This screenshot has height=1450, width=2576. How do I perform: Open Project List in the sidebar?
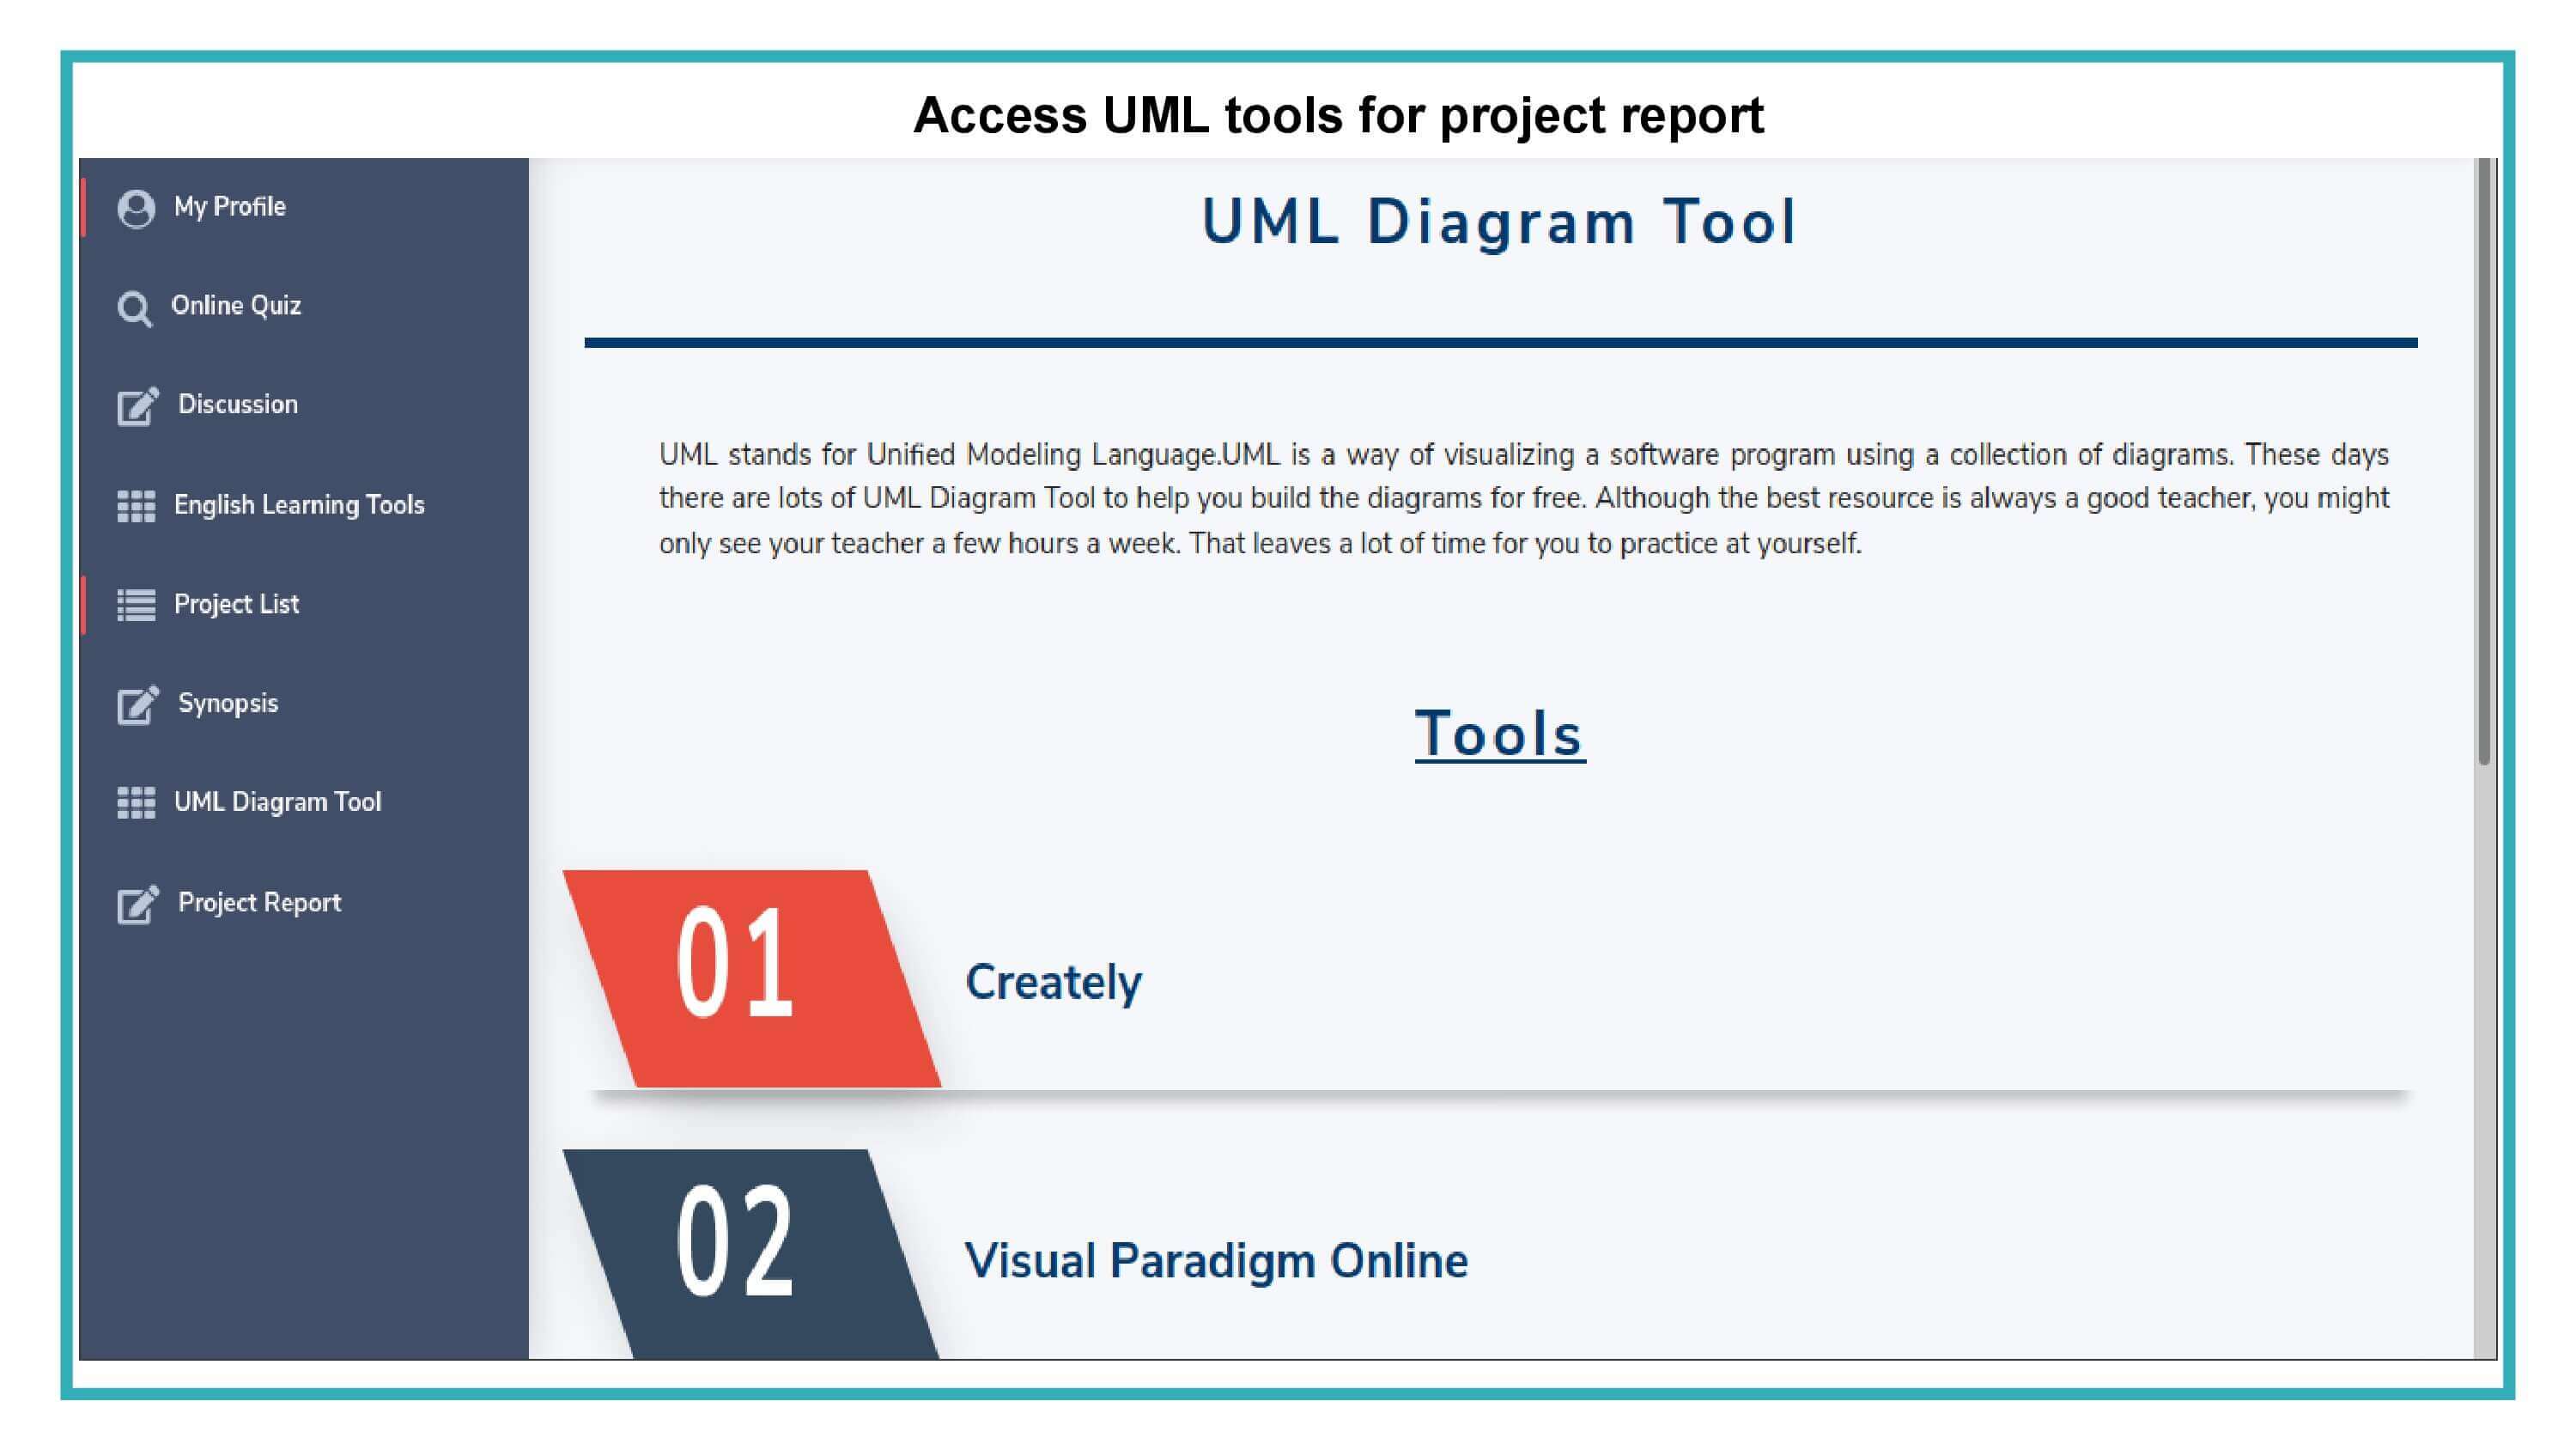tap(236, 603)
